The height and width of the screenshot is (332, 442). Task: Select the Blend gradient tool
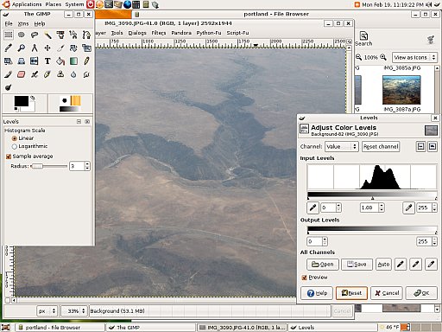[73, 61]
